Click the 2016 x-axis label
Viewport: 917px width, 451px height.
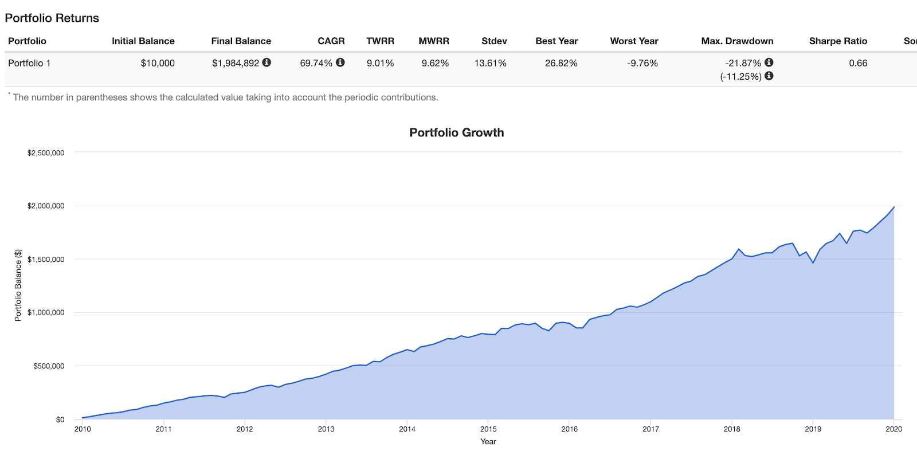(x=570, y=429)
